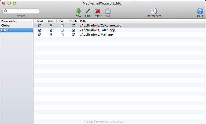Sort by the Path column header
This screenshot has width=206, height=124.
pyautogui.click(x=142, y=21)
